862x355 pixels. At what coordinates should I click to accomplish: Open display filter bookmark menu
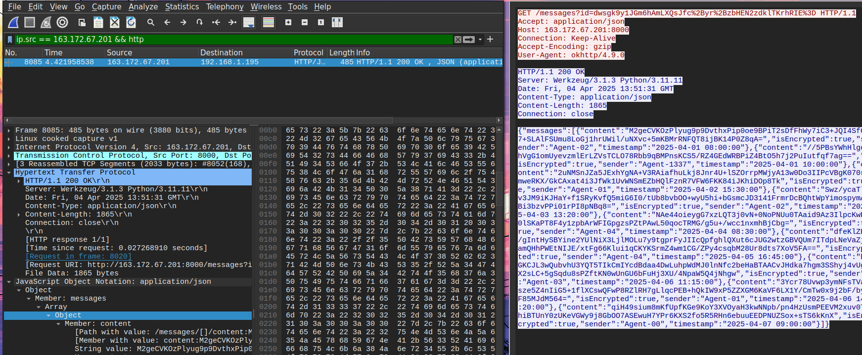pos(9,39)
